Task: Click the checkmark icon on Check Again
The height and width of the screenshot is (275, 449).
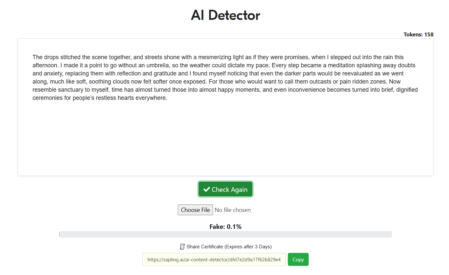Action: 206,190
